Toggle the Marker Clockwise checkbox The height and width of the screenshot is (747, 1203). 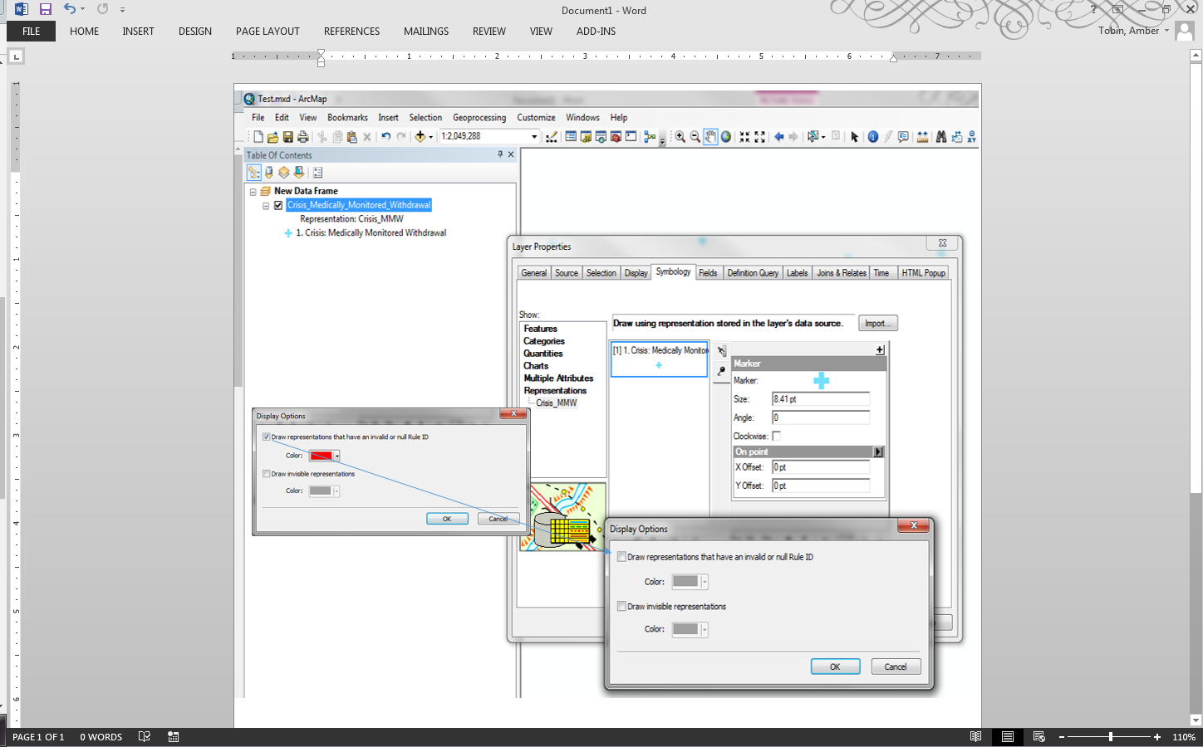point(777,436)
